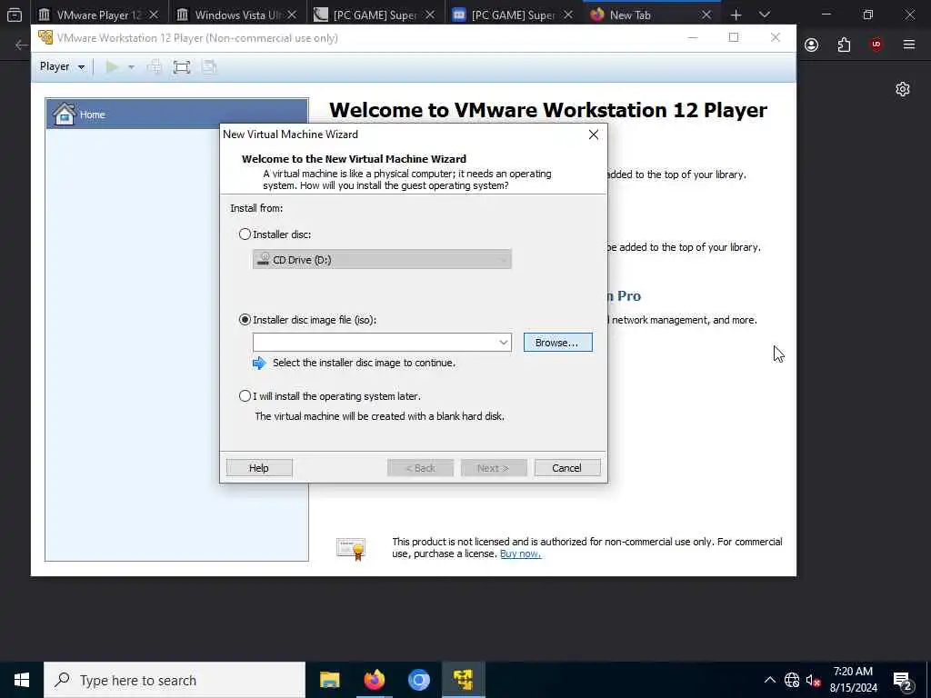931x698 pixels.
Task: Select Installer disc image file (iso) option
Action: click(x=245, y=320)
